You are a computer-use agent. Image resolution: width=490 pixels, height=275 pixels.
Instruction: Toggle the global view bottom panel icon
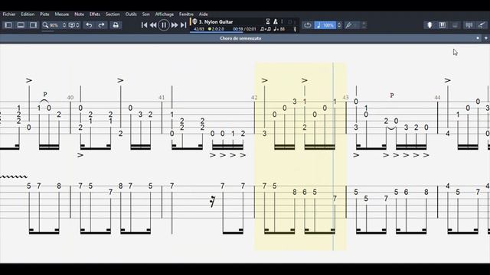(x=21, y=25)
